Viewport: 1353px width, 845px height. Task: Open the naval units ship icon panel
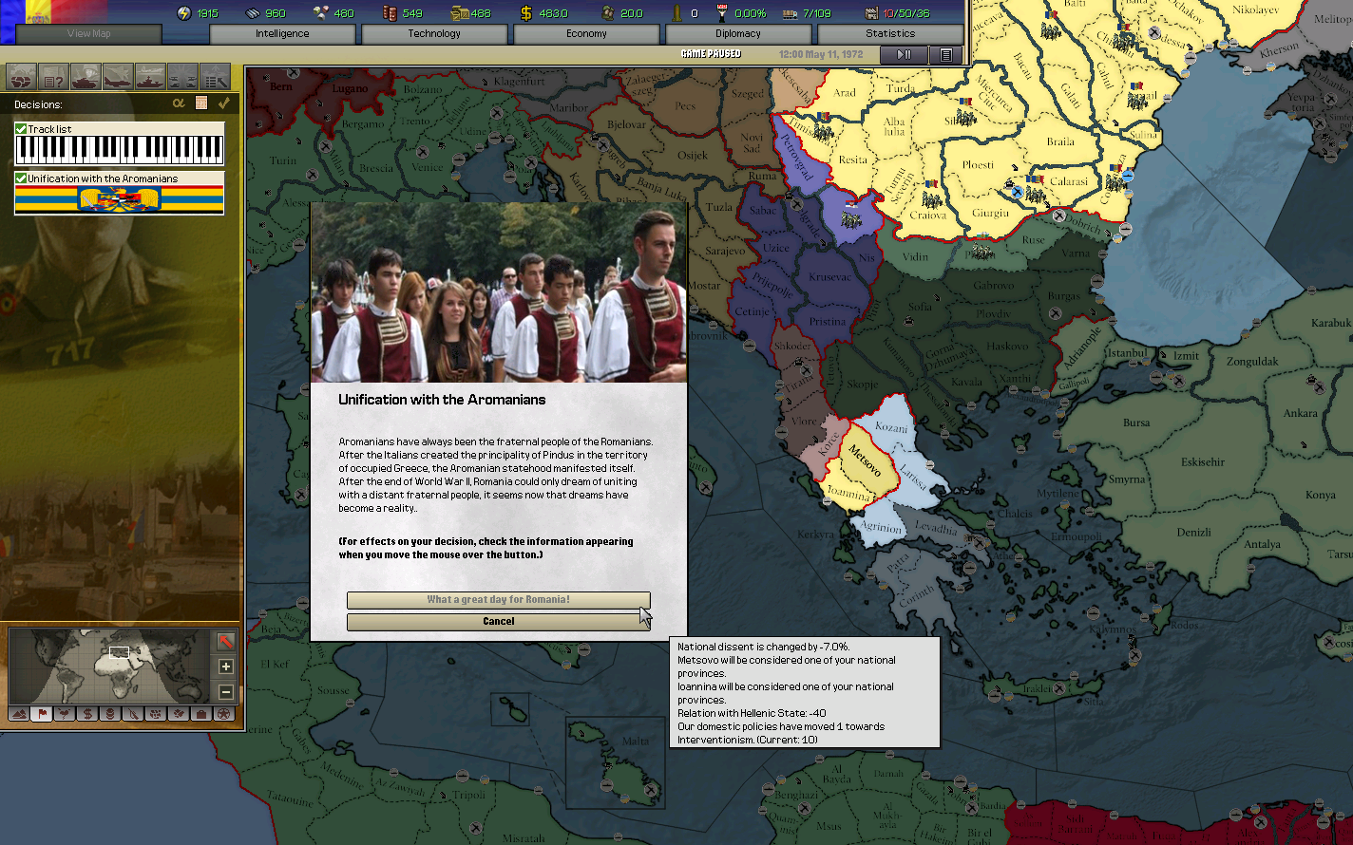click(150, 76)
